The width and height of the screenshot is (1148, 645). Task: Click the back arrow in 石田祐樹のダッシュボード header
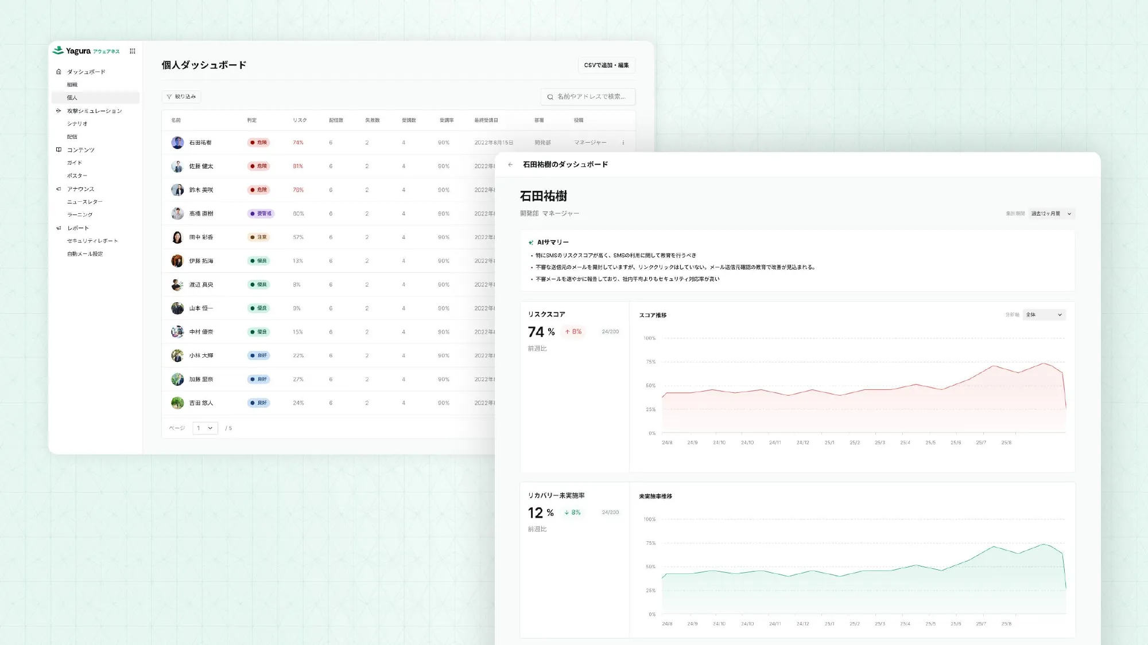pyautogui.click(x=510, y=165)
